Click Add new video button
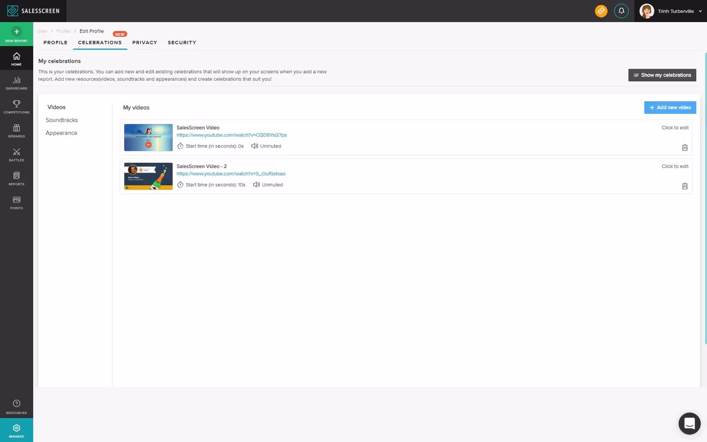The image size is (707, 442). coord(670,108)
